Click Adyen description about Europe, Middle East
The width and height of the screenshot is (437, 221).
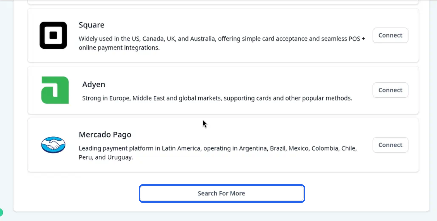pyautogui.click(x=217, y=98)
